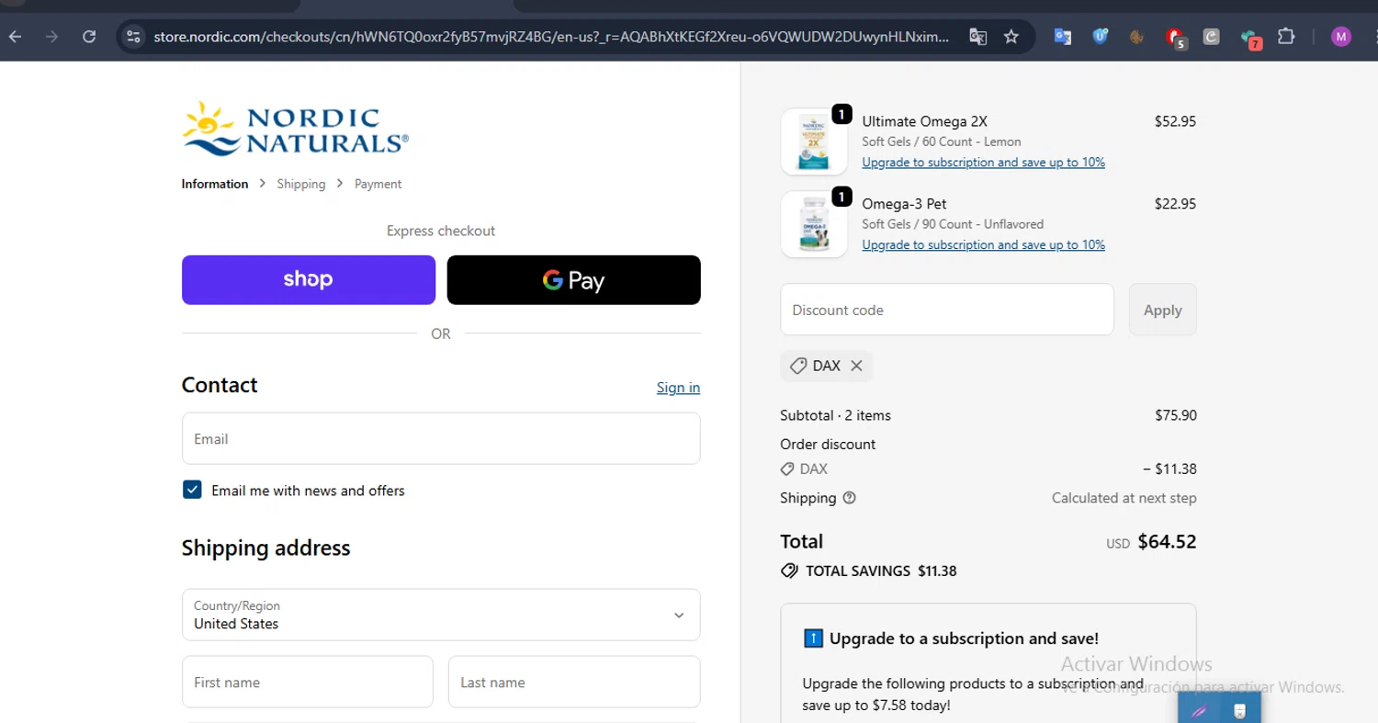The width and height of the screenshot is (1378, 723).
Task: Bookmark this page with the star
Action: coord(1011,37)
